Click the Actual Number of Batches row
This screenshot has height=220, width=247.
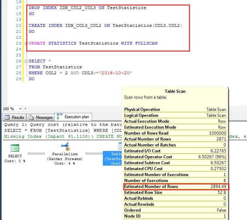pos(175,145)
